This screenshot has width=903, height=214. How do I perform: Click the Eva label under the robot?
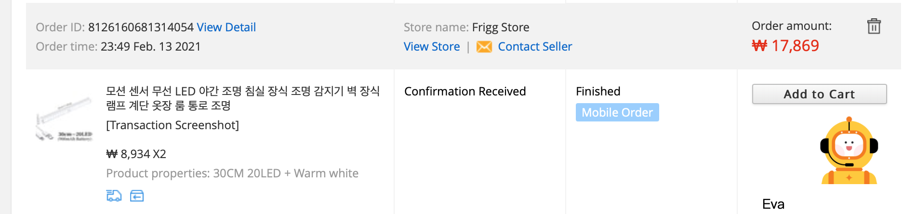(x=773, y=204)
